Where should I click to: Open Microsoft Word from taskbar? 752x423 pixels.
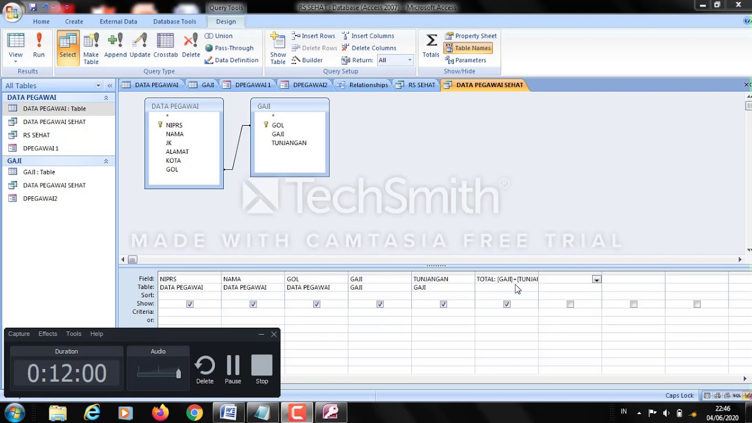point(228,413)
